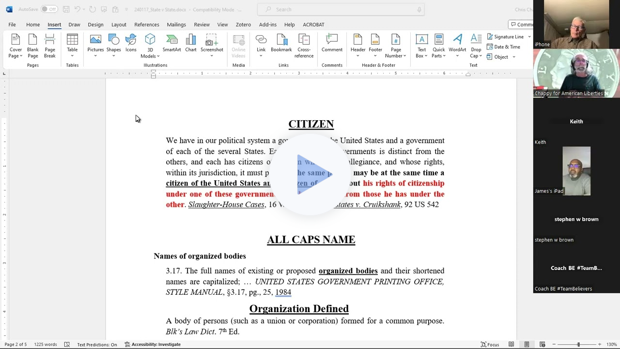Insert a Chart from the ribbon
The width and height of the screenshot is (620, 349).
coord(191,45)
